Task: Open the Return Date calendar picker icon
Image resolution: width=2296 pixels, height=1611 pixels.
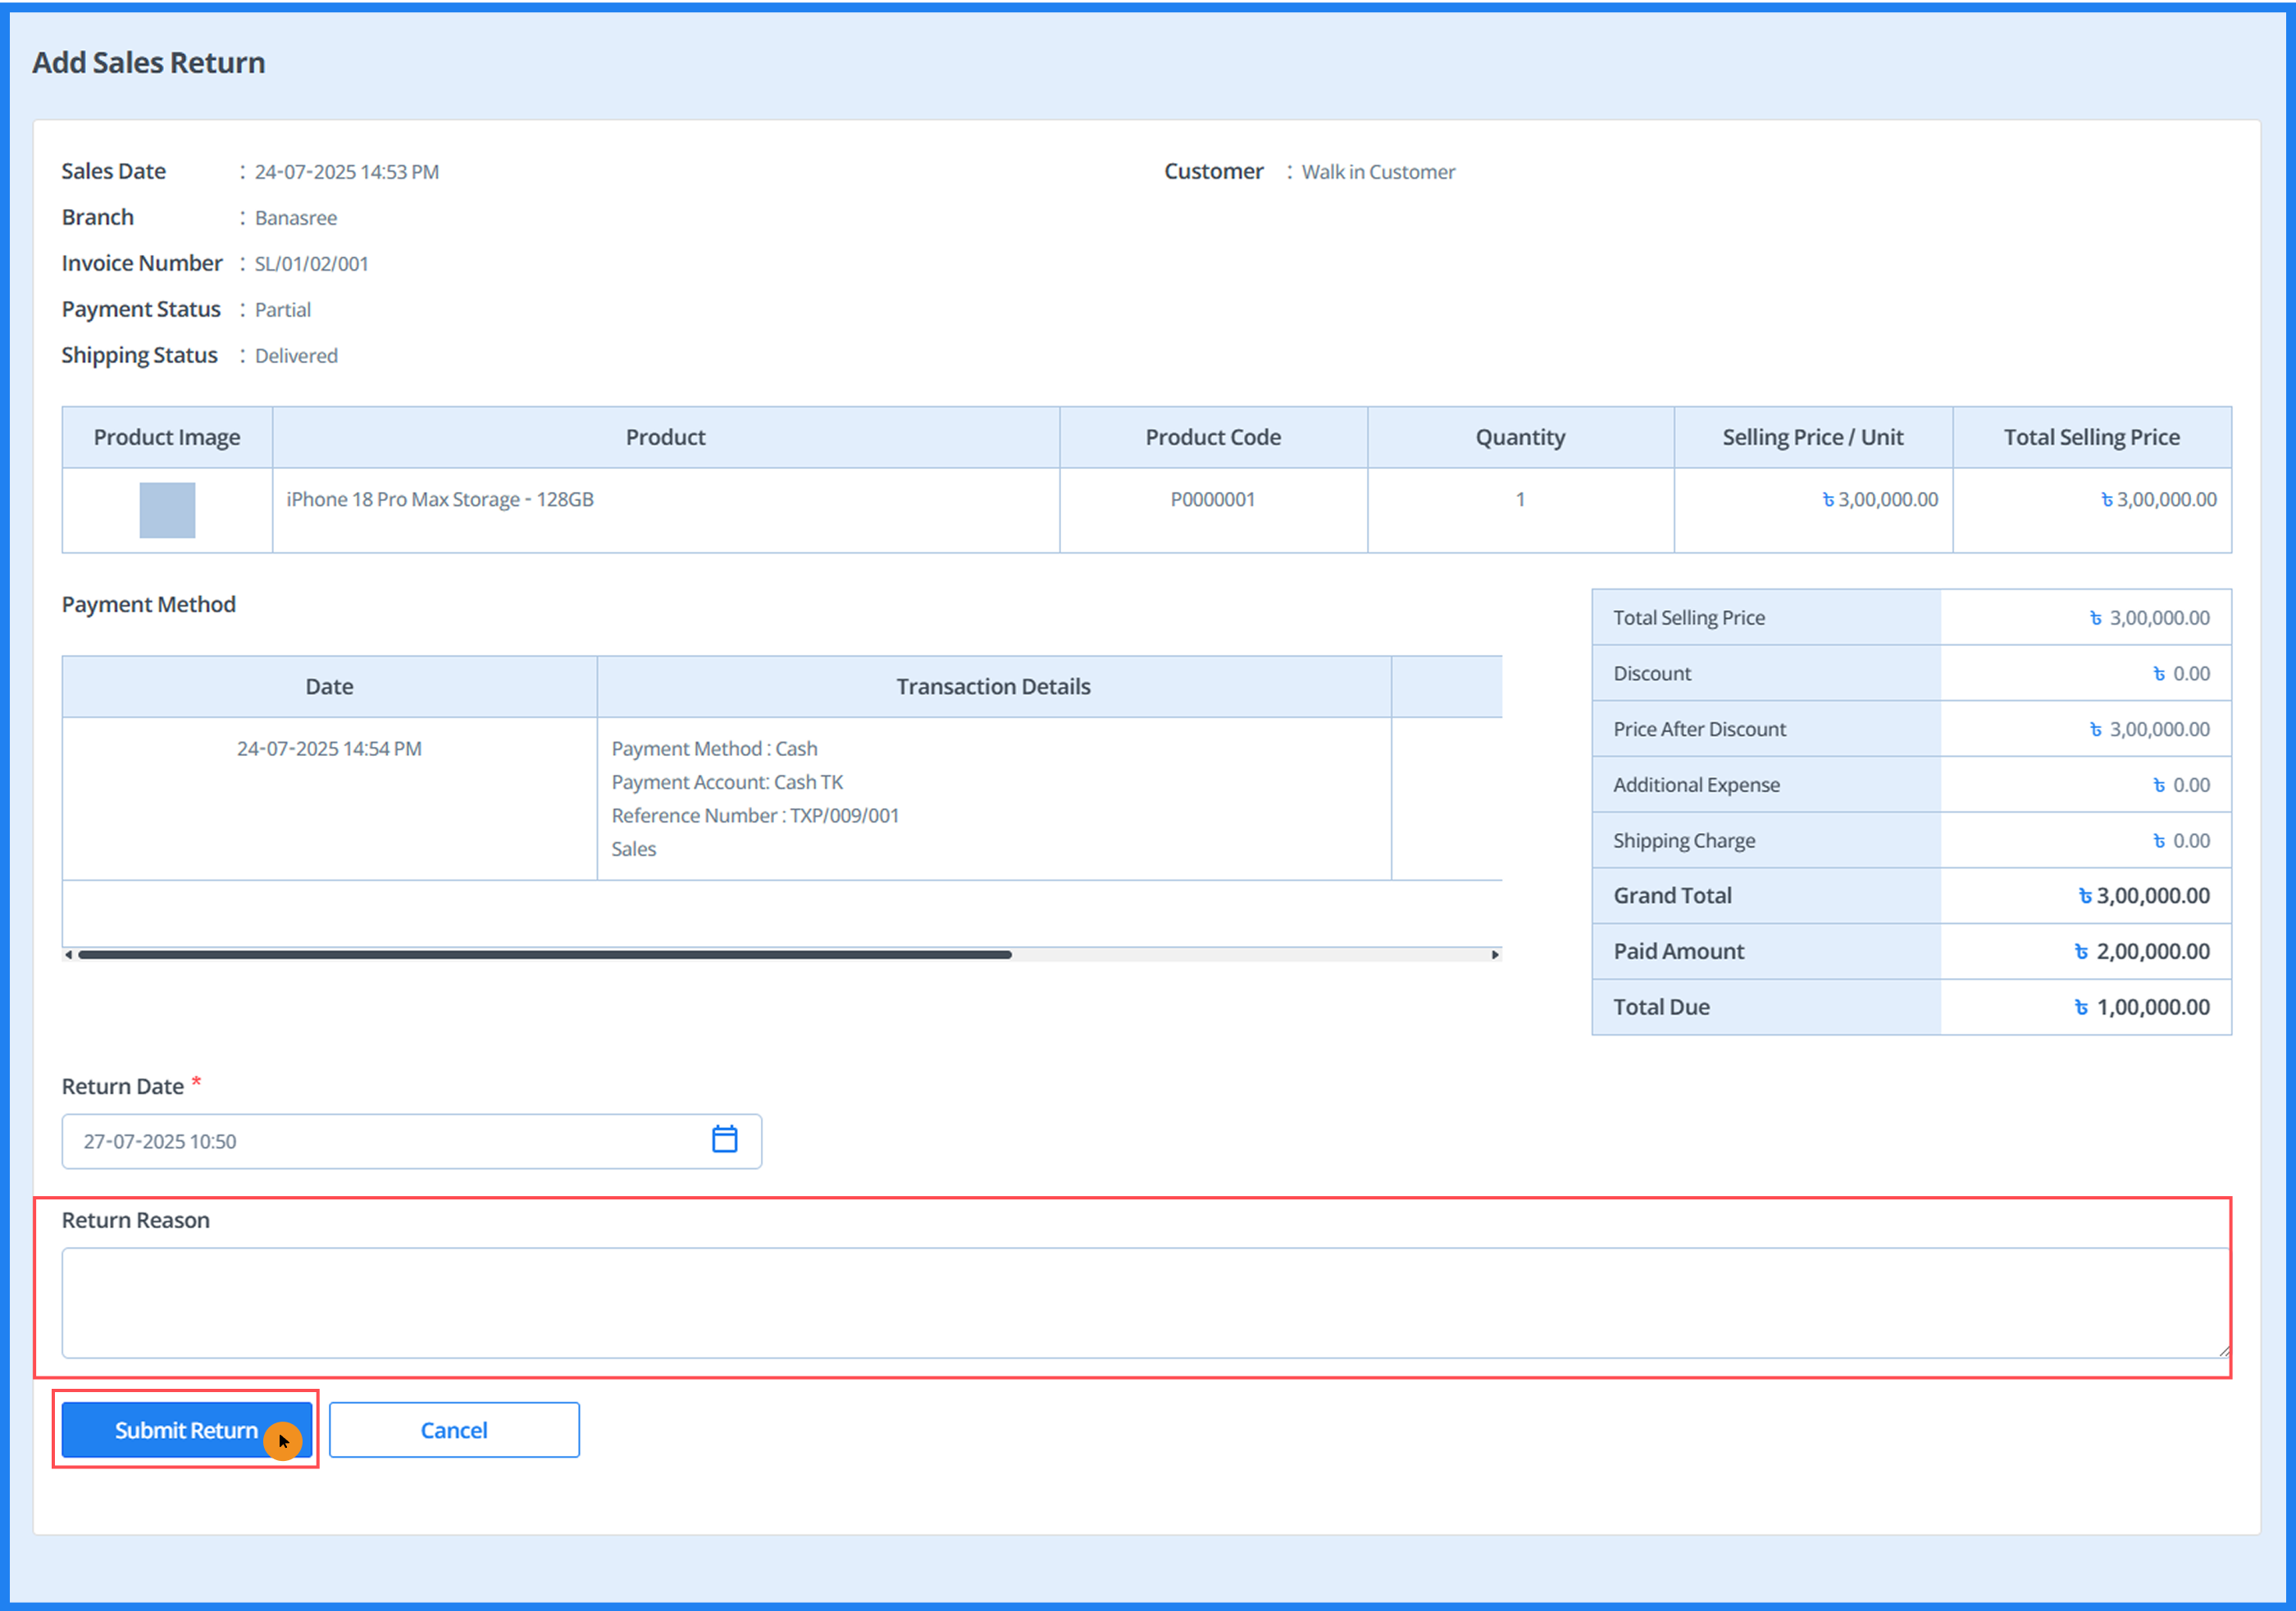Action: [724, 1139]
